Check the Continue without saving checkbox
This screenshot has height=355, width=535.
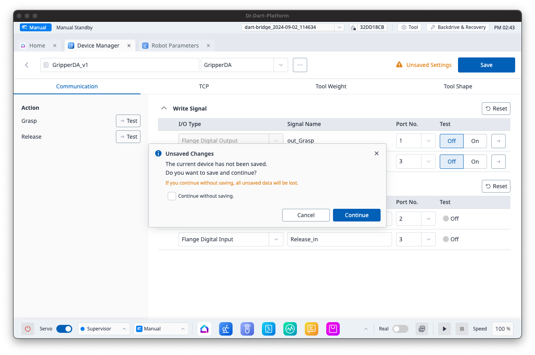point(172,196)
